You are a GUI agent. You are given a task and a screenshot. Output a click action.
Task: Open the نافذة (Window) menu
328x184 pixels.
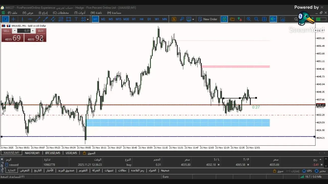[96, 13]
